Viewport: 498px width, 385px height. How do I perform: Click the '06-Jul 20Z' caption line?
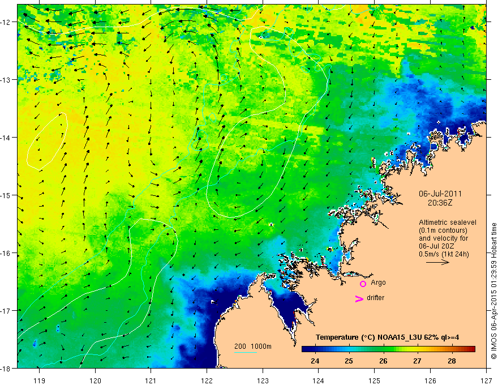pos(436,246)
